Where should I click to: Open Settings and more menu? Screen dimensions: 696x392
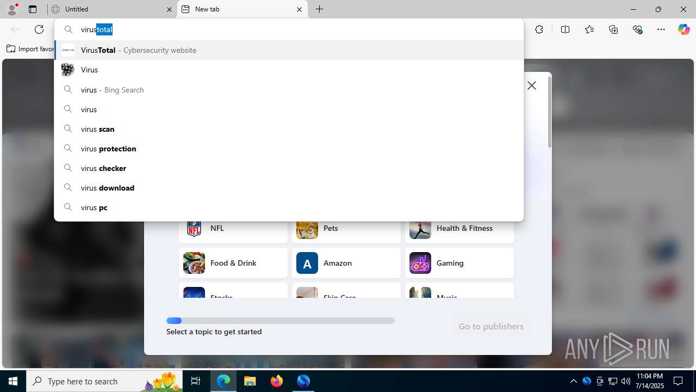[661, 29]
